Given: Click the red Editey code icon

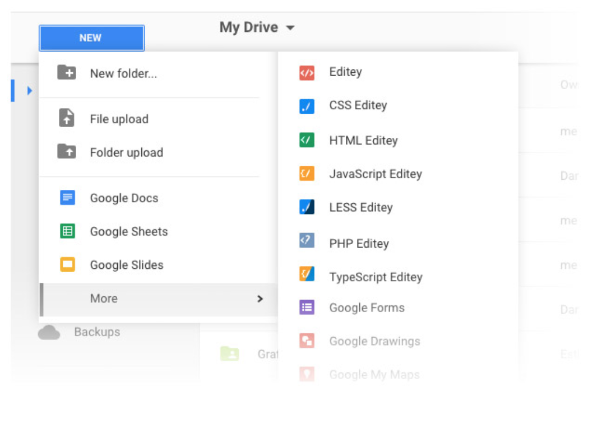Looking at the screenshot, I should click(x=307, y=73).
